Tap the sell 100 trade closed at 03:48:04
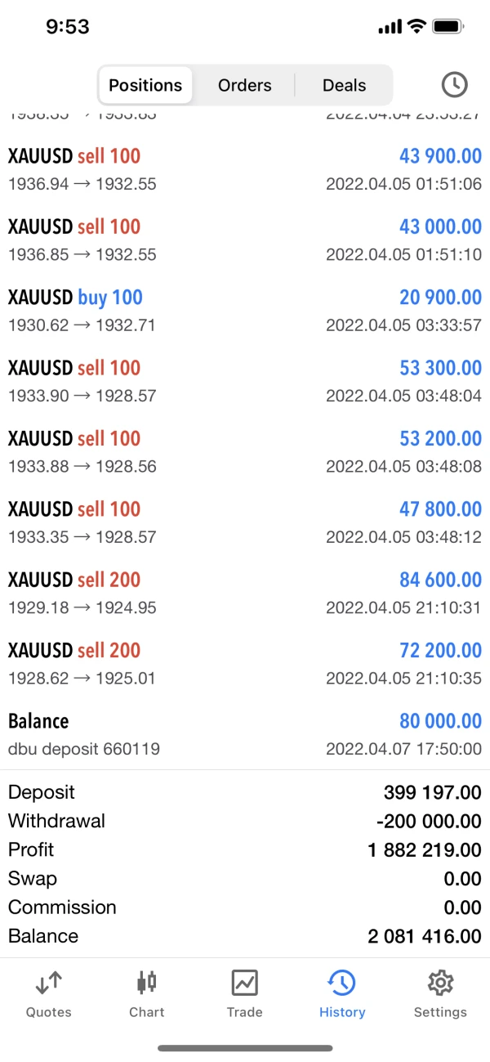Viewport: 490px width, 1062px height. [245, 381]
